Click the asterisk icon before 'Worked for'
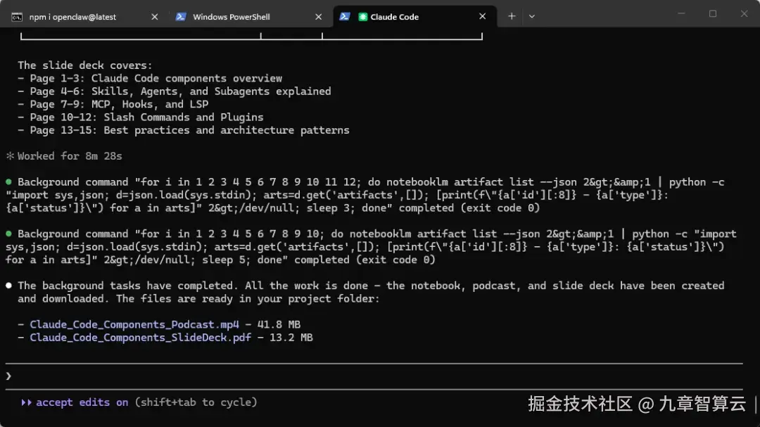This screenshot has width=760, height=427. tap(10, 156)
